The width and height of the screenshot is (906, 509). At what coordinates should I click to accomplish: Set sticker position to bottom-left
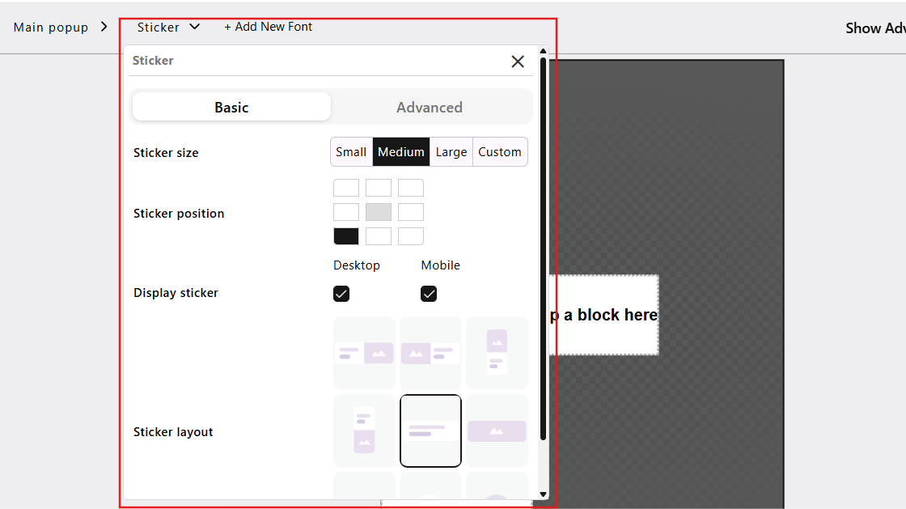[x=346, y=236]
